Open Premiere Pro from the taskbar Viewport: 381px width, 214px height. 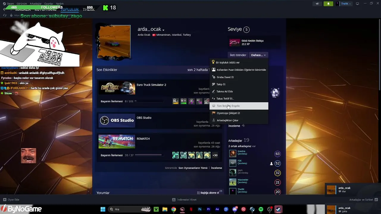208,209
